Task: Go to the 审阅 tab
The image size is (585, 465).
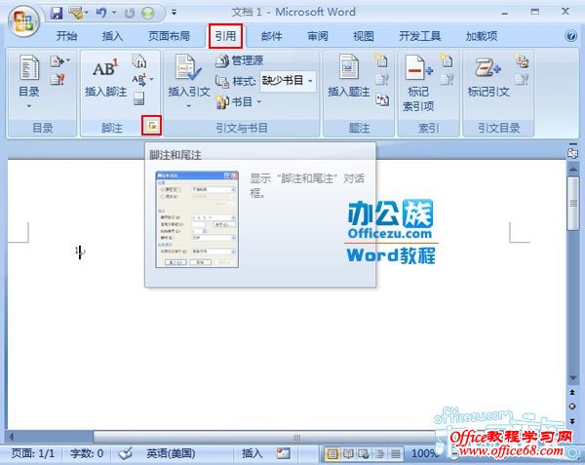Action: 318,36
